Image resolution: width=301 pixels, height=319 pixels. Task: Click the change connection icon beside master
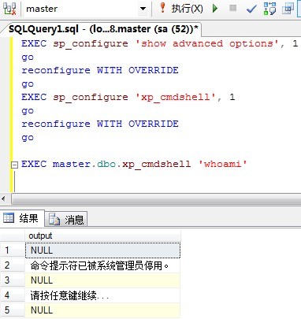point(9,9)
